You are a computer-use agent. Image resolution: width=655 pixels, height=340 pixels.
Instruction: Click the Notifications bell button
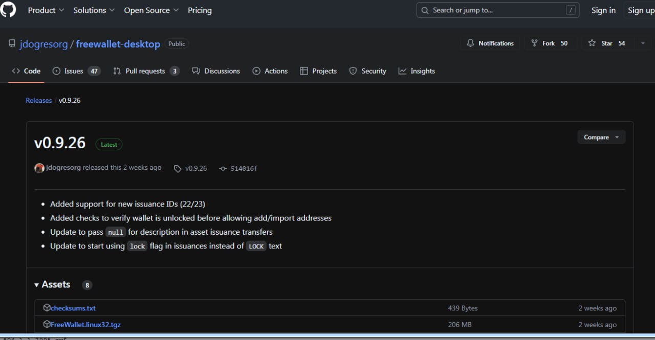click(490, 43)
